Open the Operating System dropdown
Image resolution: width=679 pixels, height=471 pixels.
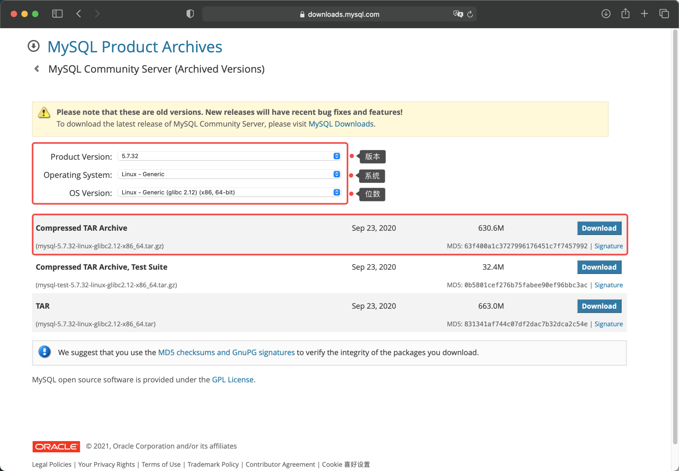(x=229, y=174)
